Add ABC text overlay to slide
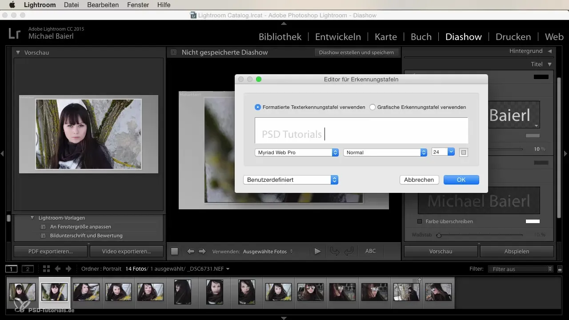The image size is (569, 320). pyautogui.click(x=370, y=251)
